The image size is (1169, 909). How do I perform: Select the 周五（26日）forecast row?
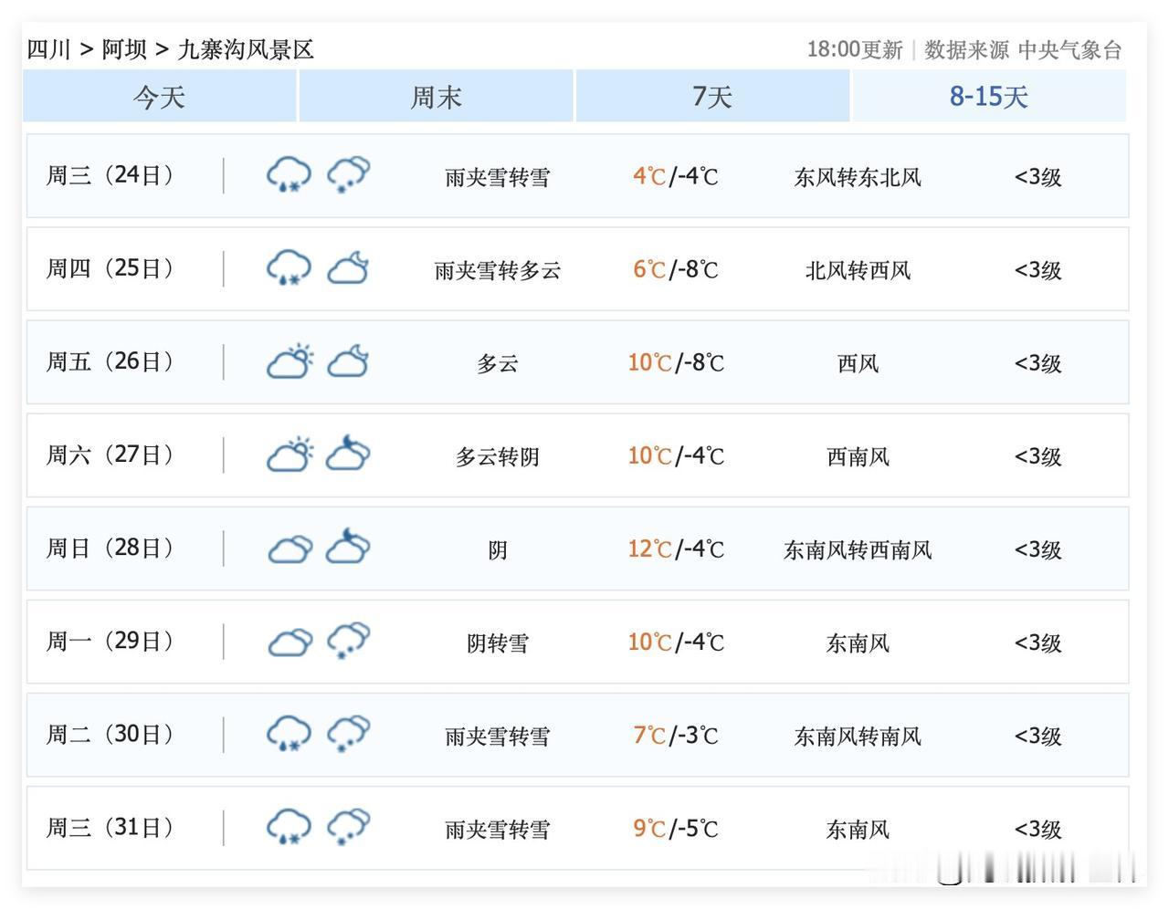(577, 362)
